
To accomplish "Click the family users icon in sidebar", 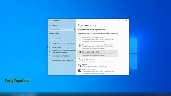I will [50, 56].
